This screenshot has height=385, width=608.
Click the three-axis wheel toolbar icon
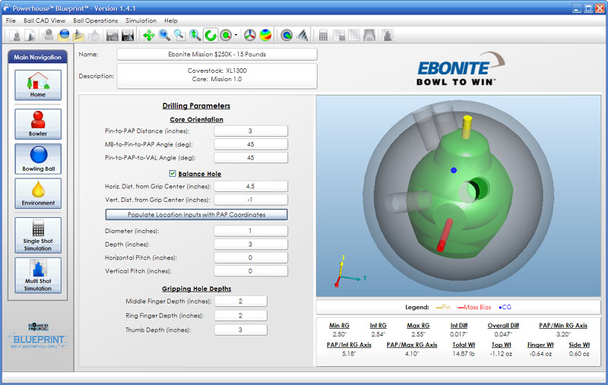(250, 35)
